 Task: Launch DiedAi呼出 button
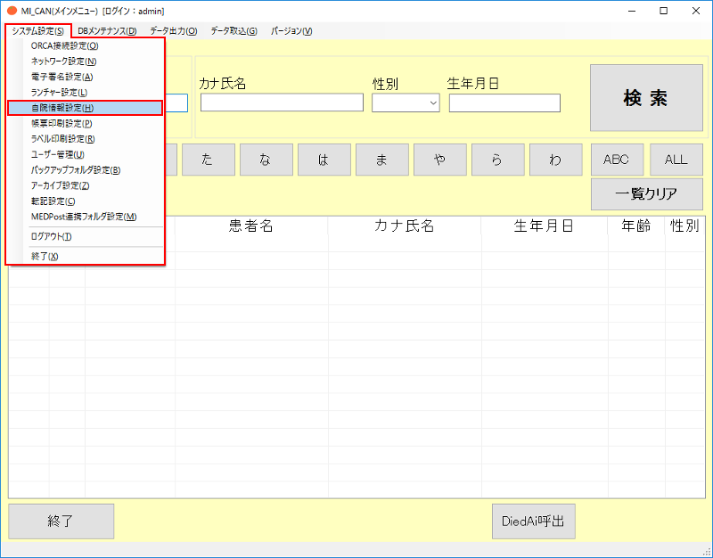[x=533, y=521]
